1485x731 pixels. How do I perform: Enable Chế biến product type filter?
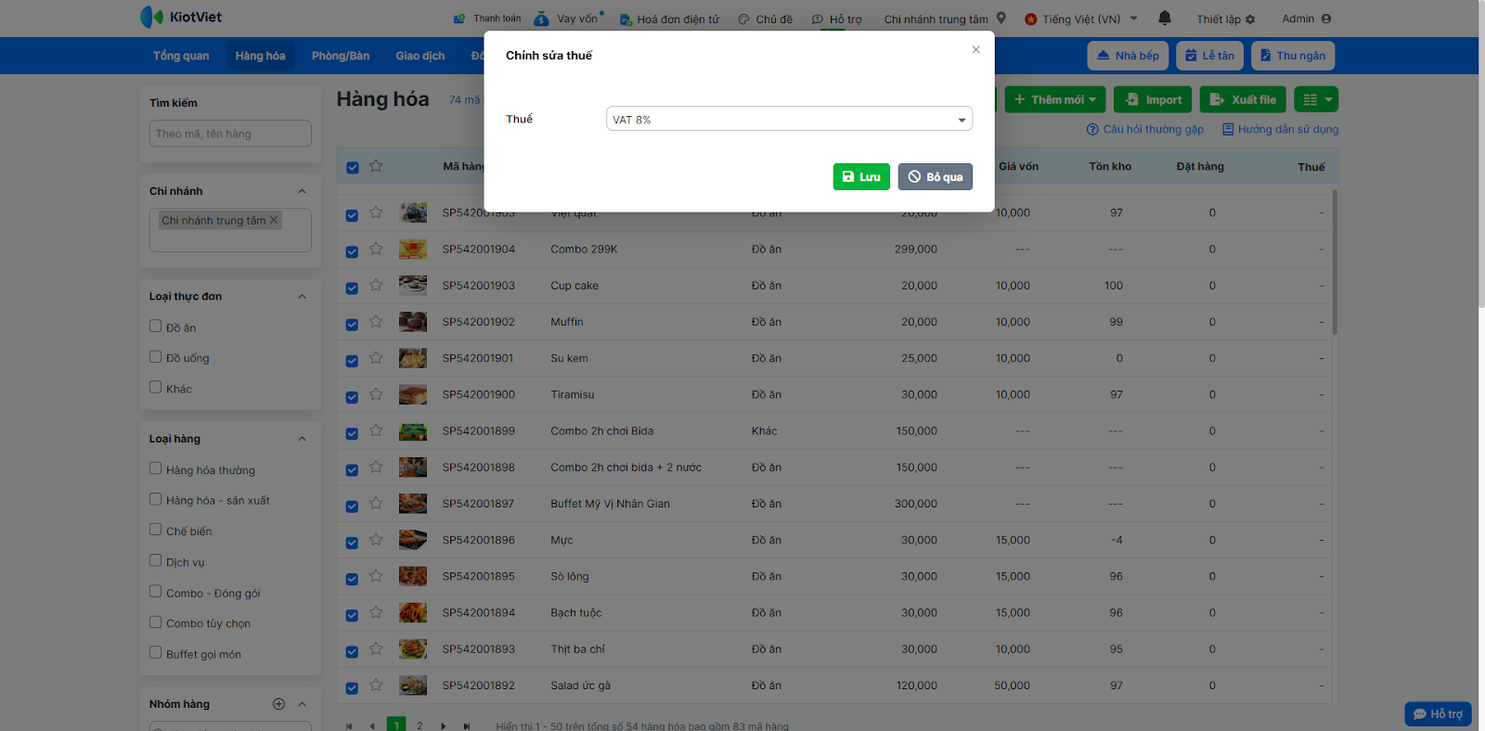point(156,530)
